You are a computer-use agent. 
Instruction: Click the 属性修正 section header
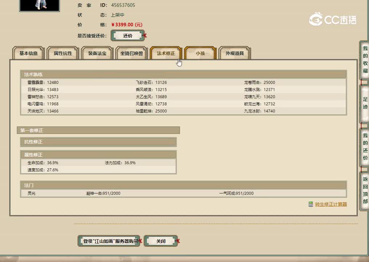98,155
